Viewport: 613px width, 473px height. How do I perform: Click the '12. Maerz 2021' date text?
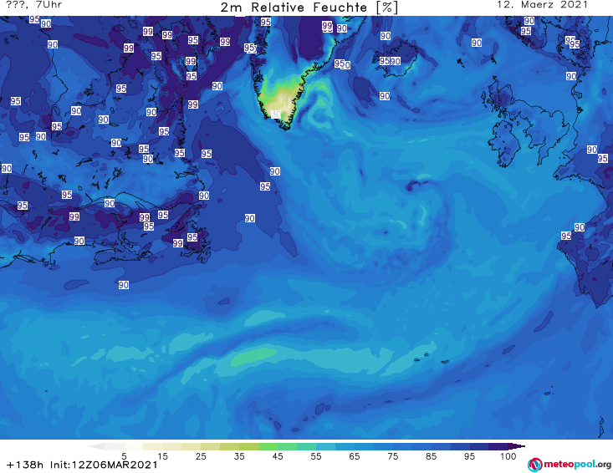(x=542, y=5)
